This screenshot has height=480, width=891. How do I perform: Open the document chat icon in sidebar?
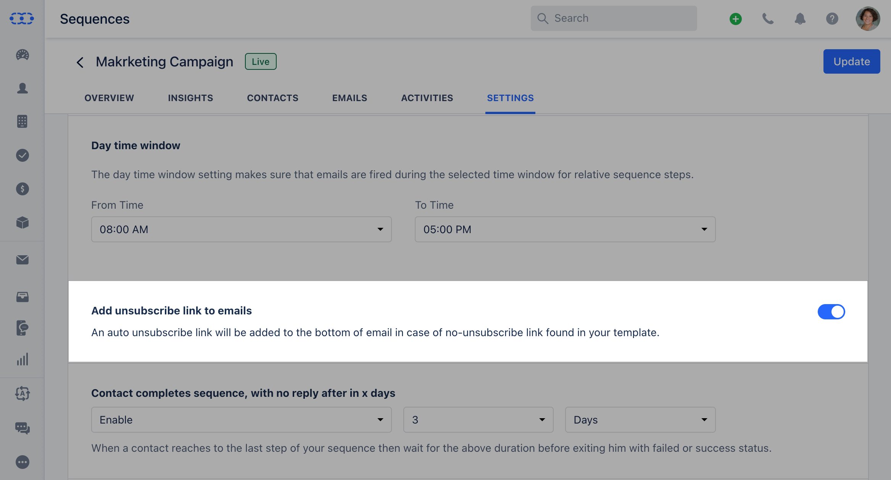[x=23, y=328]
